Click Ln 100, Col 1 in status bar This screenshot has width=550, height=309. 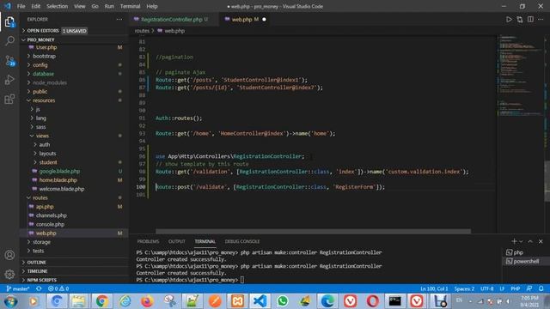(x=434, y=288)
